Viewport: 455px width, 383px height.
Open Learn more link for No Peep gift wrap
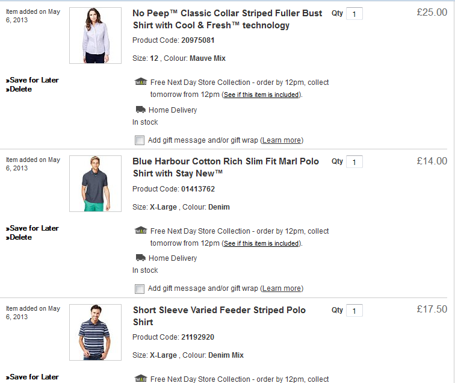[281, 140]
